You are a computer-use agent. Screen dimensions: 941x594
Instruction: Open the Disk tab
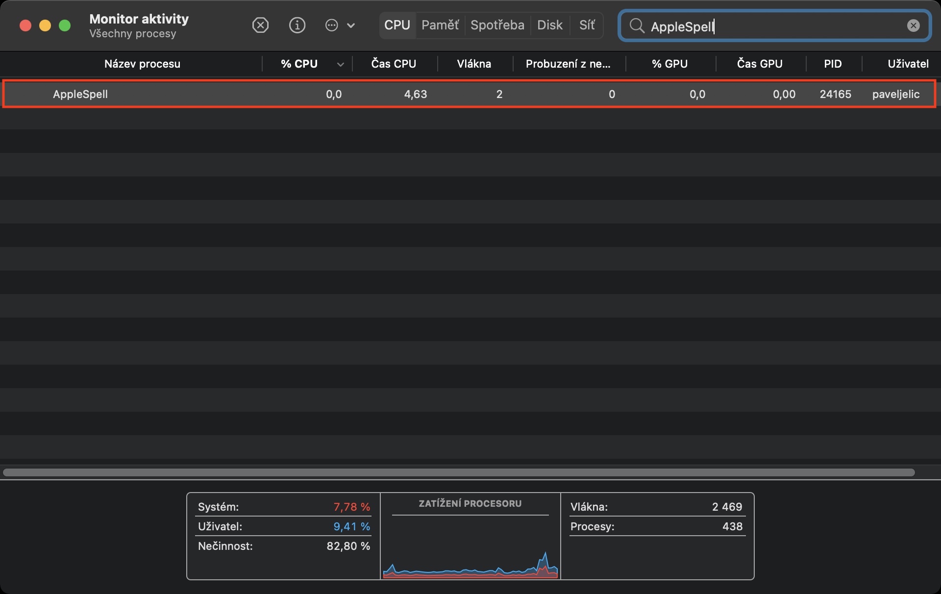coord(549,25)
